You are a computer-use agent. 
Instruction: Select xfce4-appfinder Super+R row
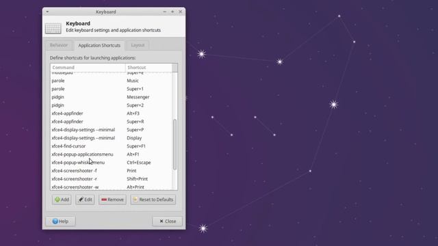coord(112,122)
